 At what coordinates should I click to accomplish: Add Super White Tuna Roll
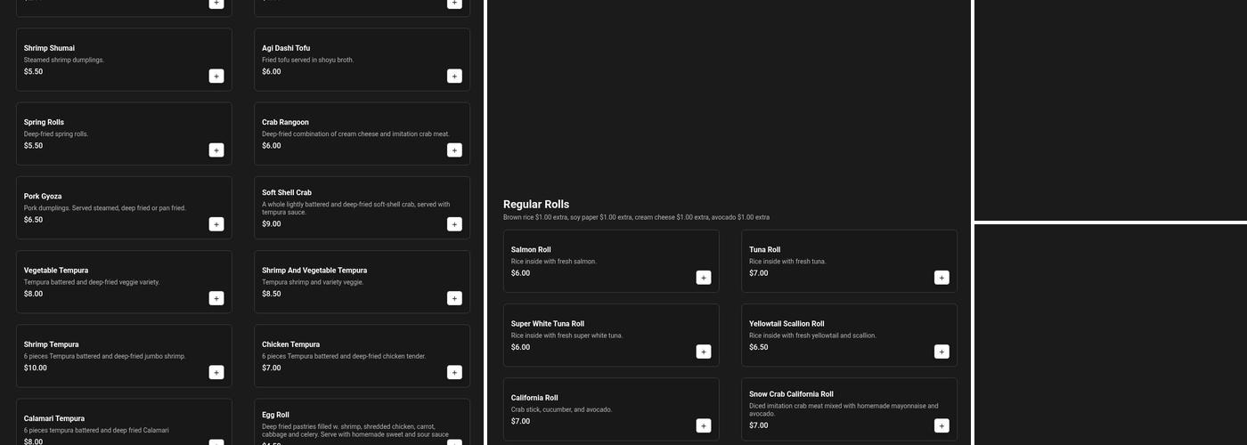click(x=704, y=352)
